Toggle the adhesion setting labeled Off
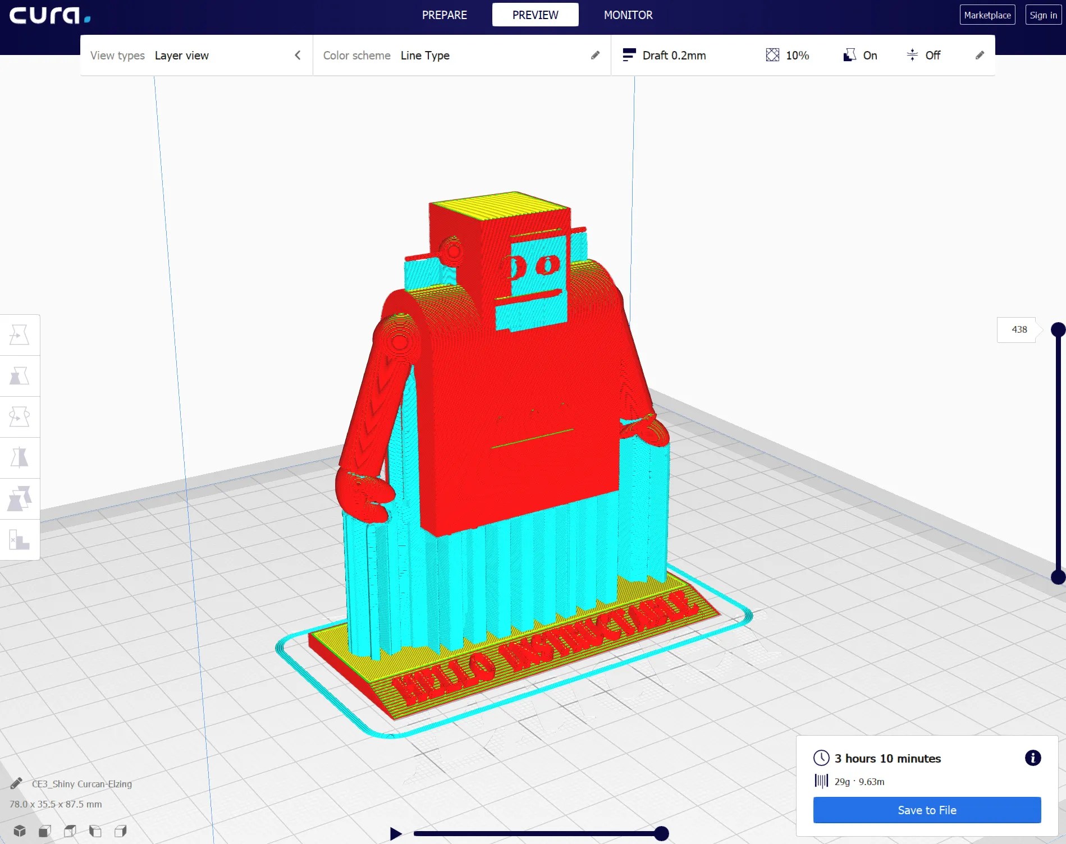1066x844 pixels. pos(923,55)
